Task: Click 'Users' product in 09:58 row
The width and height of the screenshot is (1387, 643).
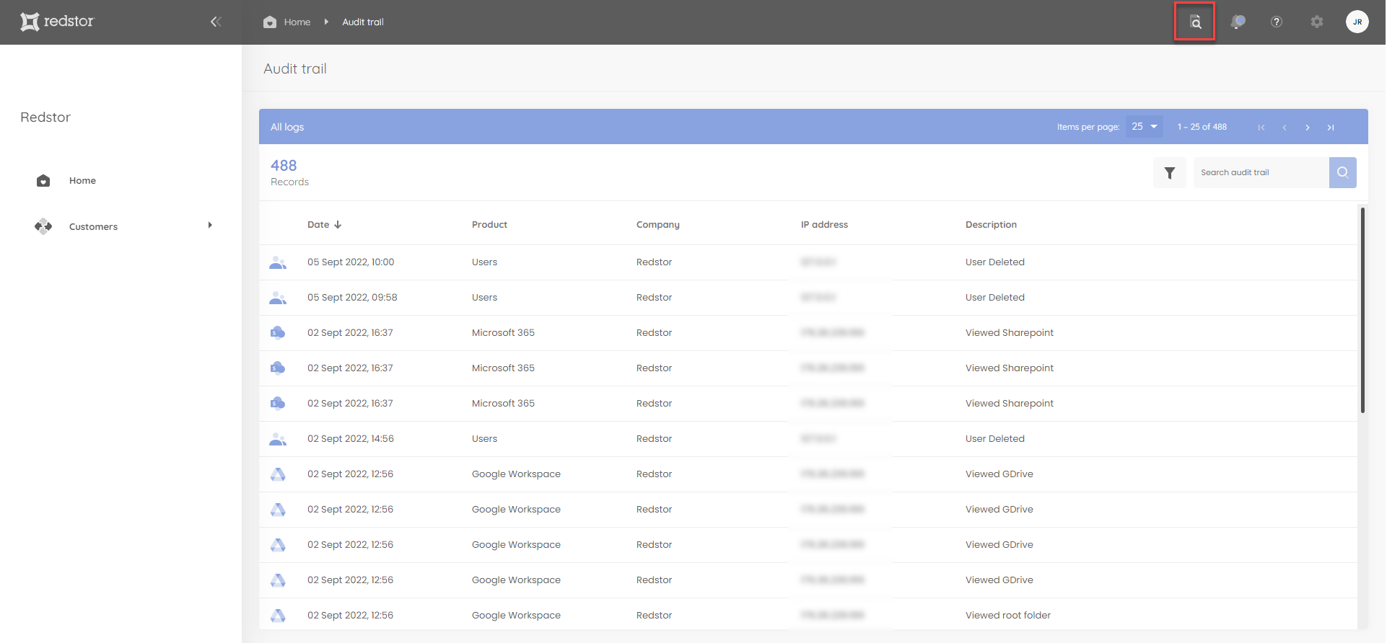Action: pos(484,298)
